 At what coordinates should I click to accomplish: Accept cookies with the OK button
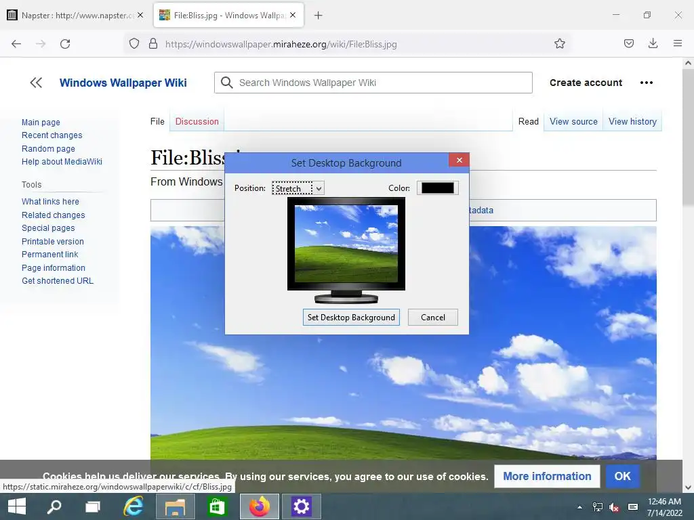click(x=622, y=476)
